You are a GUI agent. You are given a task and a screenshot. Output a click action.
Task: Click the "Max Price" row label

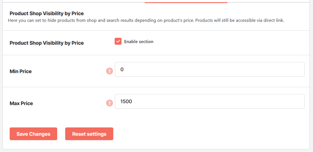[x=21, y=103]
